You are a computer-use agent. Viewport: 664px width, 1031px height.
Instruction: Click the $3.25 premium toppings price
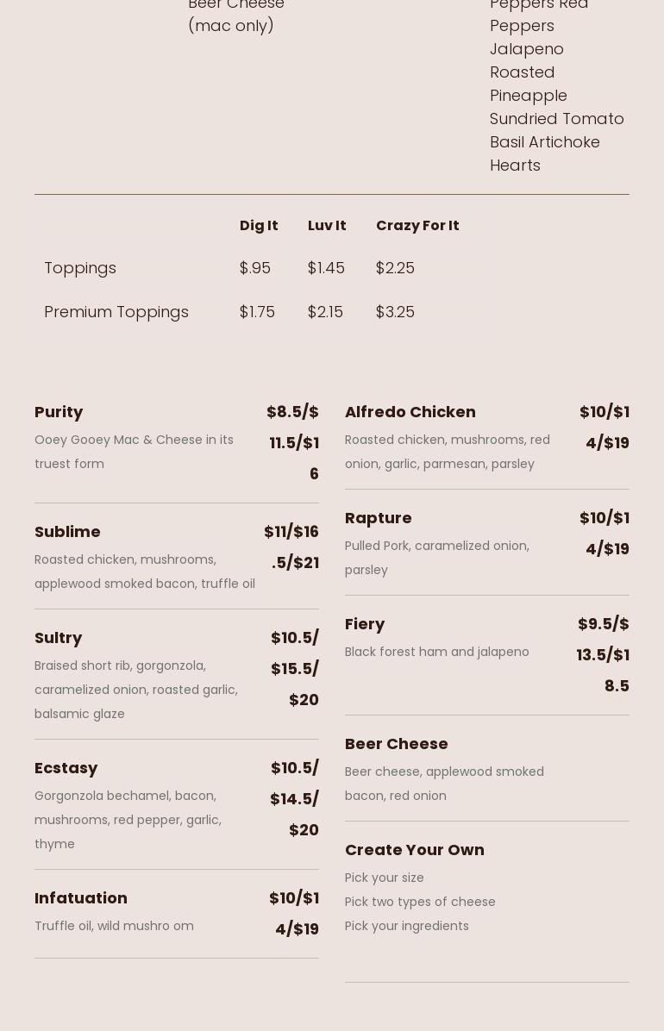point(395,312)
